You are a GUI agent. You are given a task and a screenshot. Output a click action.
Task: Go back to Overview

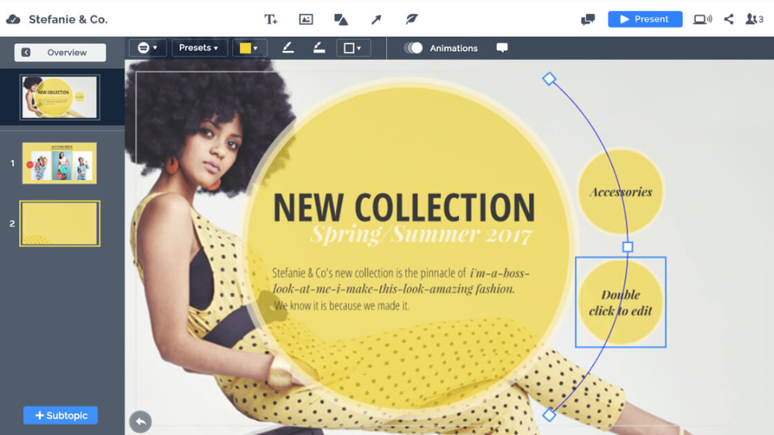coord(60,53)
